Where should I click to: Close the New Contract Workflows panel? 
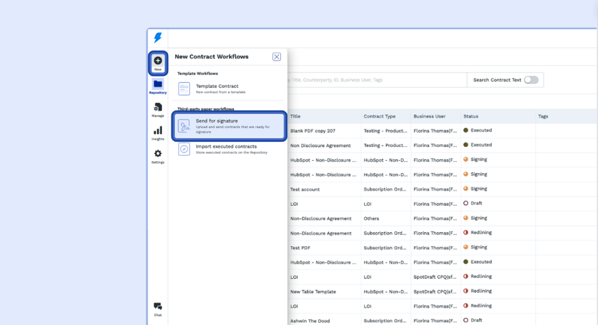[x=277, y=57]
